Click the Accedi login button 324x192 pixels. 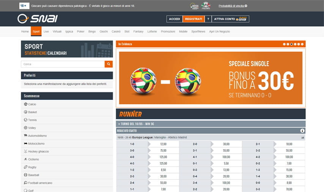click(x=175, y=19)
